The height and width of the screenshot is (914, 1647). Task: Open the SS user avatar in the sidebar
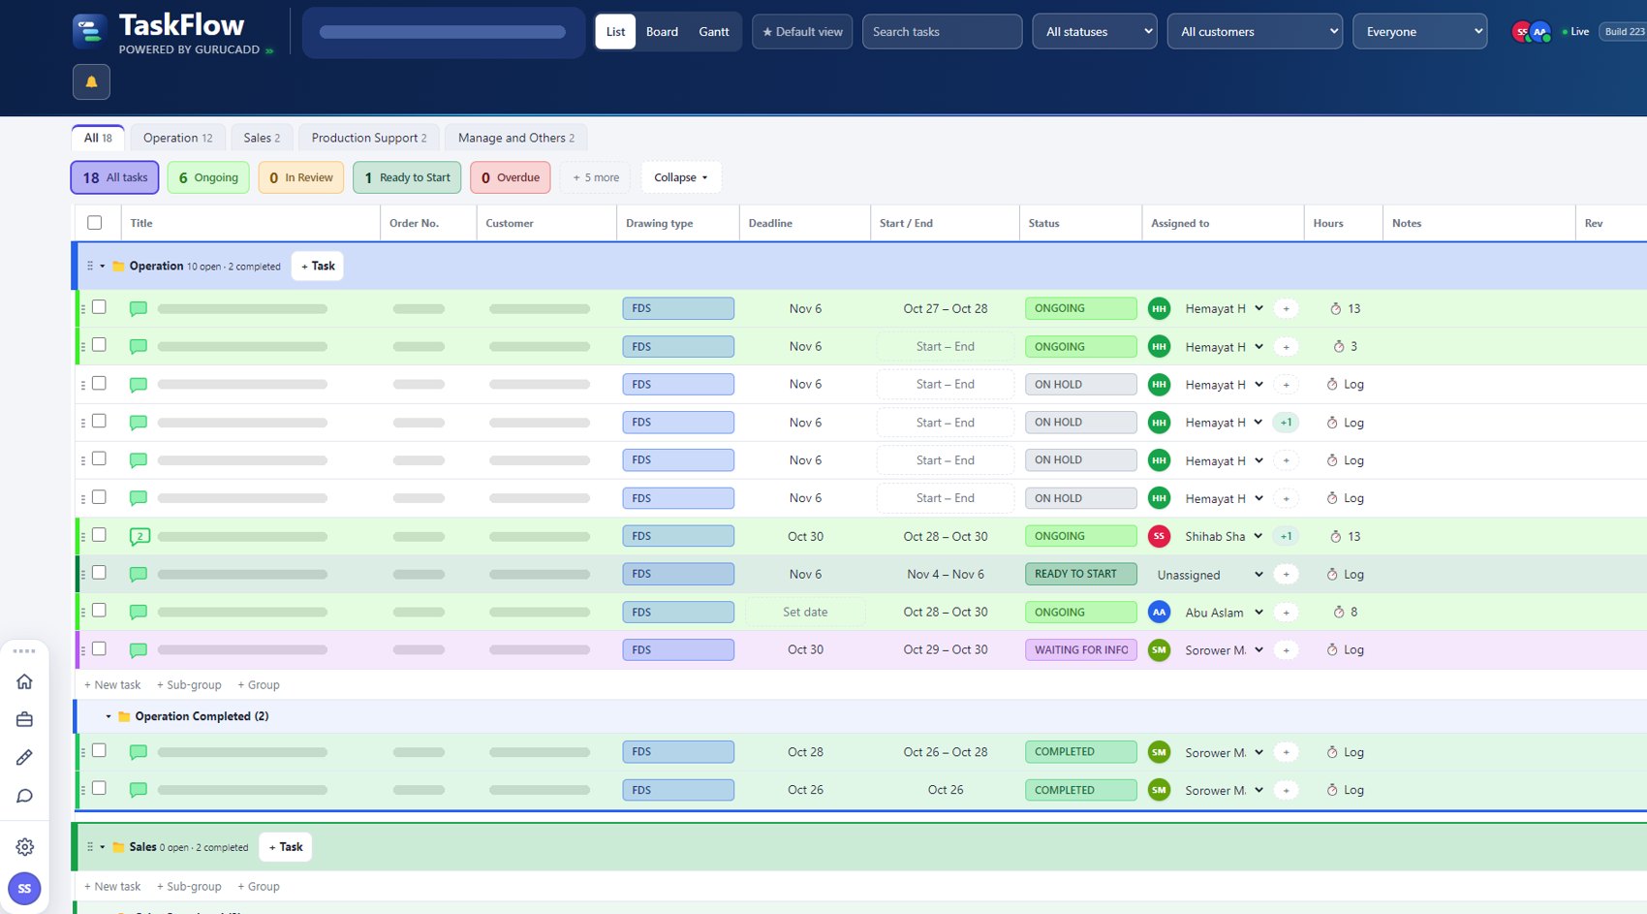pos(24,889)
